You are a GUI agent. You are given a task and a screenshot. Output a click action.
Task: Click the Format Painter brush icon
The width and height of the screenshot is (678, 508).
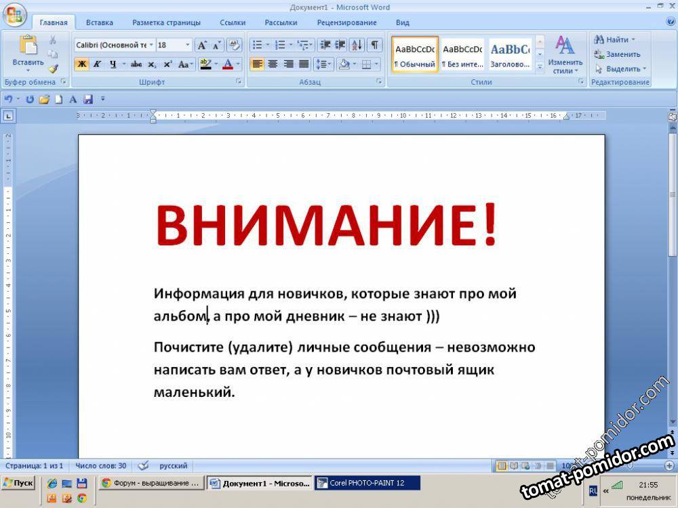53,68
